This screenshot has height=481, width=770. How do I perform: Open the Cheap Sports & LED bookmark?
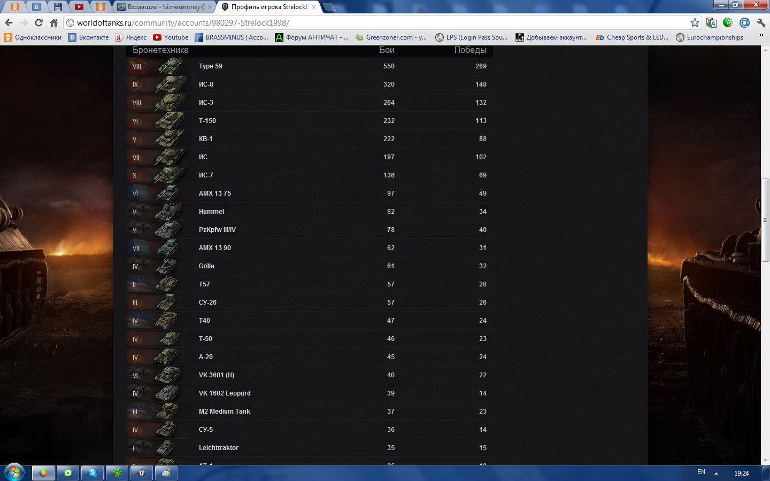632,37
